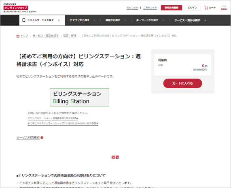This screenshot has height=188, width=231.
Task: Click the ログイン button
Action: 193,8
